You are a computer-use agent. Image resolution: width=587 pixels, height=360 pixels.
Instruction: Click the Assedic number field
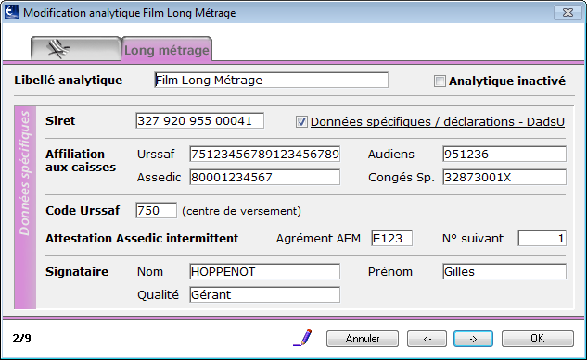tap(264, 177)
